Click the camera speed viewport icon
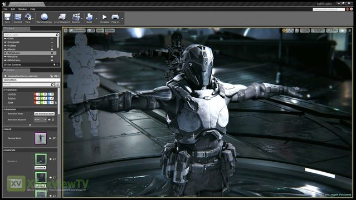Screen dimensions: 356x200 click(x=343, y=31)
